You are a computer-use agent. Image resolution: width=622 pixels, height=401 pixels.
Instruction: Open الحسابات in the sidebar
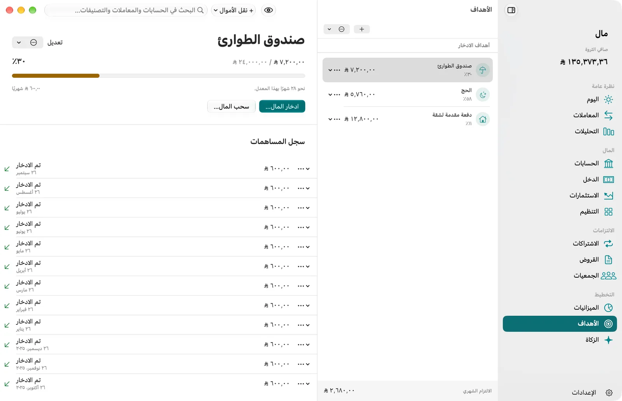tap(560, 164)
